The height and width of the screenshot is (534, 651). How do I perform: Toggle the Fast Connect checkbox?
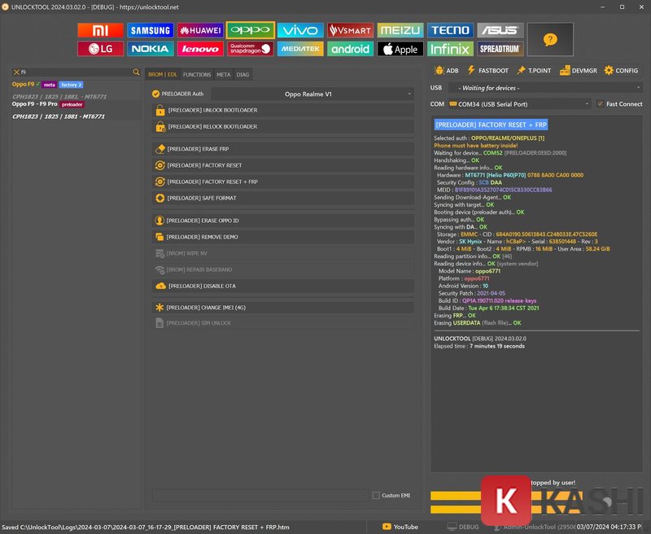coord(601,104)
